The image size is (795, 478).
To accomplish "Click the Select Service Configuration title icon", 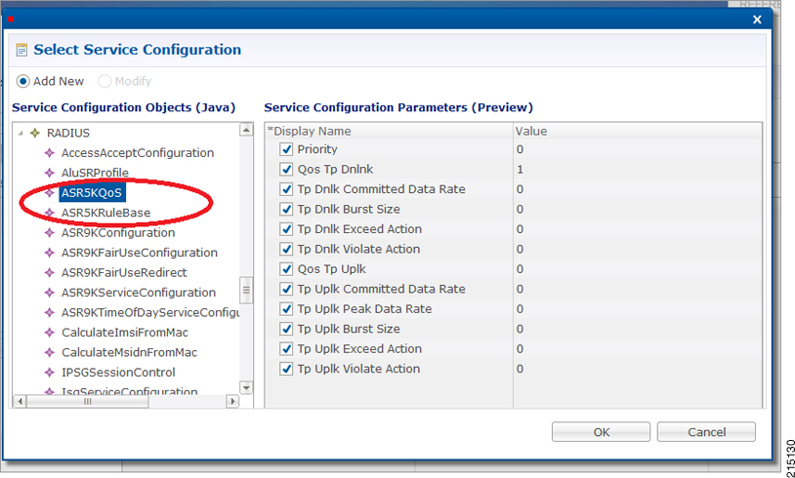I will pyautogui.click(x=21, y=50).
